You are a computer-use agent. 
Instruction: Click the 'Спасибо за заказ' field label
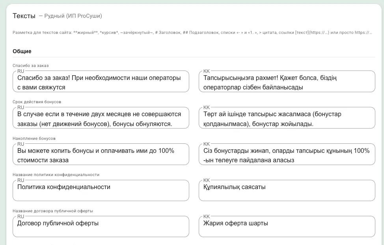click(x=31, y=66)
